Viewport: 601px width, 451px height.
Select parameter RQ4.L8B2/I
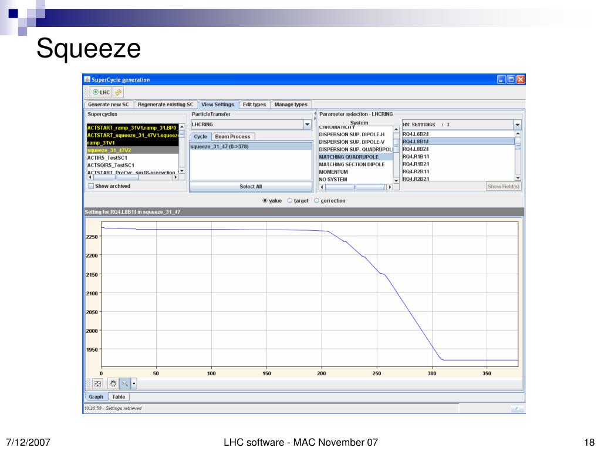[x=458, y=149]
